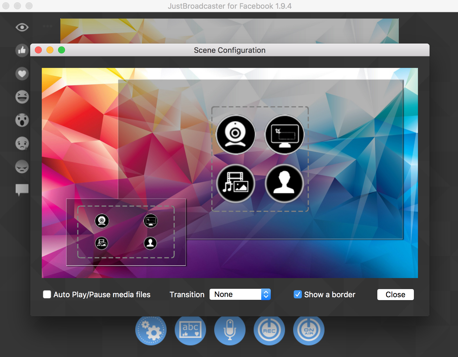Click the Angry reaction icon
458x357 pixels.
[22, 167]
